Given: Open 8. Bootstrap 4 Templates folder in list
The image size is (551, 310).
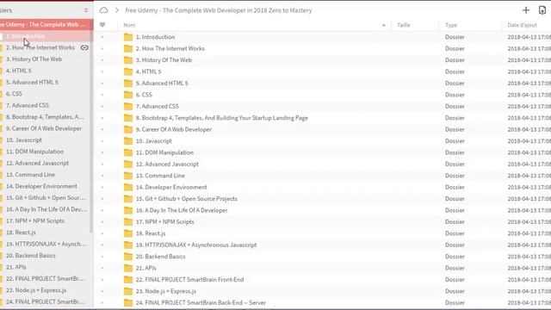Looking at the screenshot, I should tap(222, 118).
